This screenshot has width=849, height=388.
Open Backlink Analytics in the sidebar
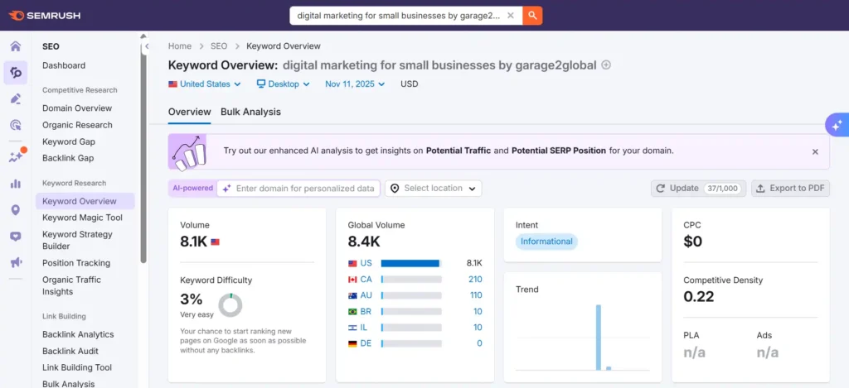click(78, 334)
